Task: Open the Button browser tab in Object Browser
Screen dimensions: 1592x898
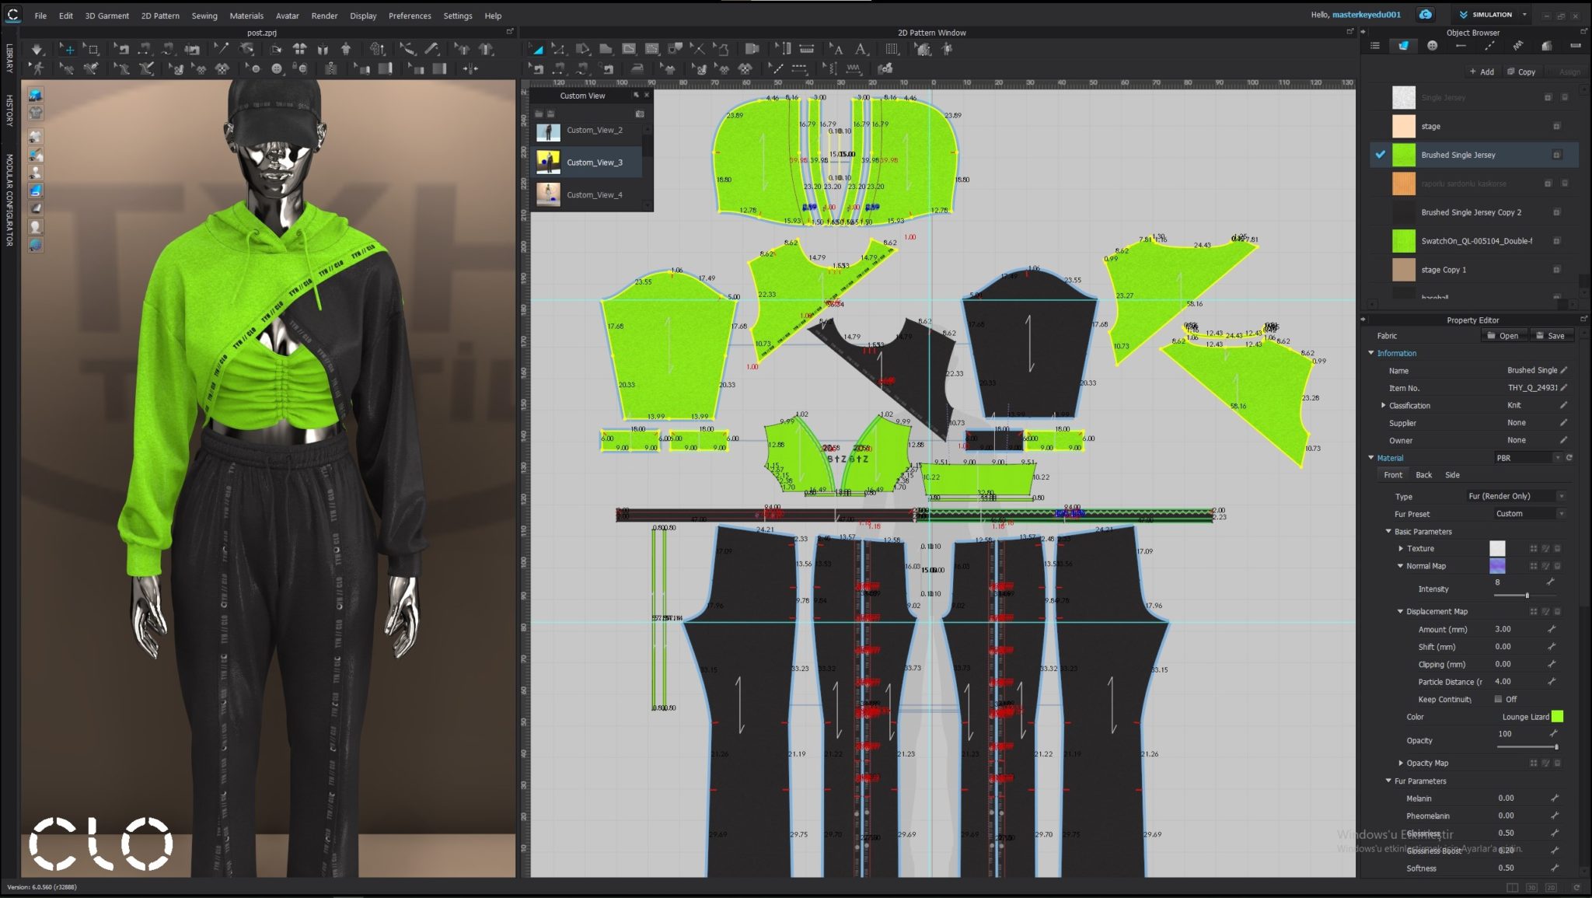Action: (1432, 45)
